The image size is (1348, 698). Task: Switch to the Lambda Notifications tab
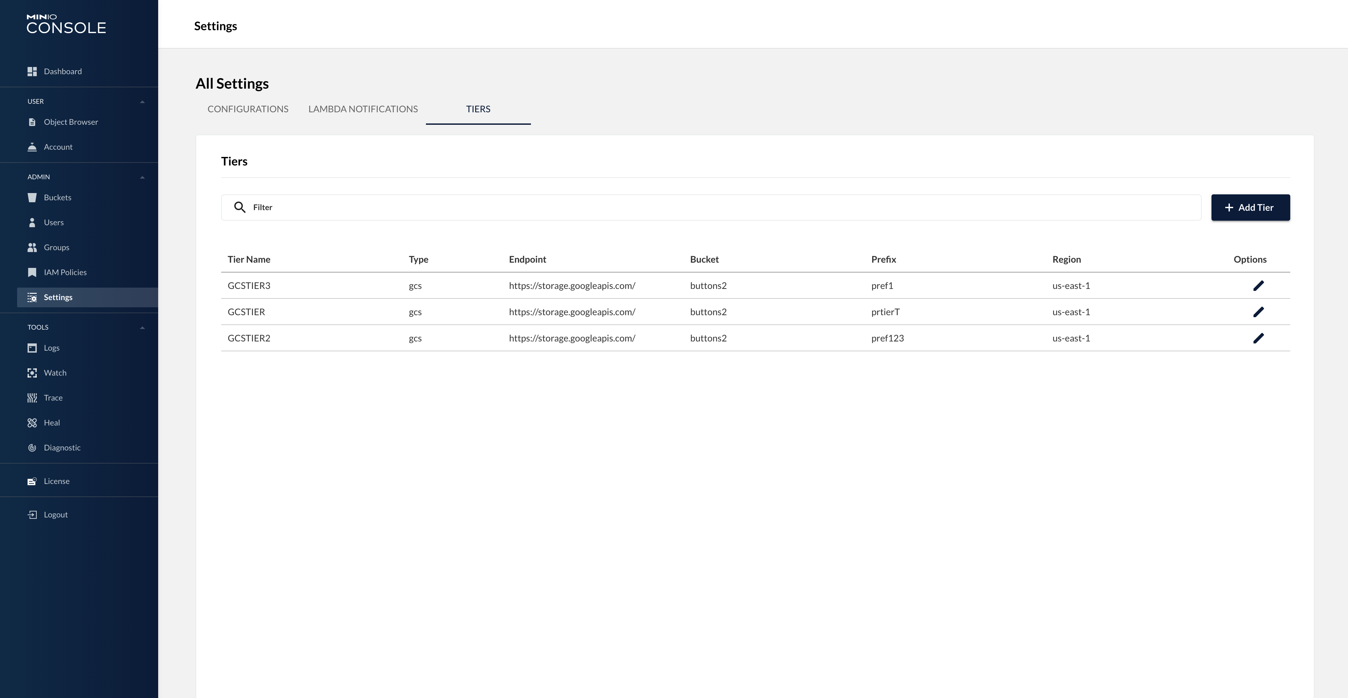tap(363, 109)
